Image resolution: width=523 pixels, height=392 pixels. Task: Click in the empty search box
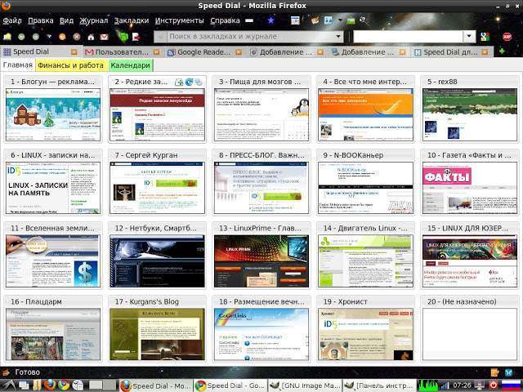pyautogui.click(x=409, y=36)
